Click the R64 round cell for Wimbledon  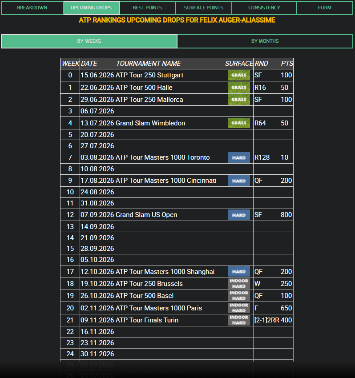coord(267,123)
